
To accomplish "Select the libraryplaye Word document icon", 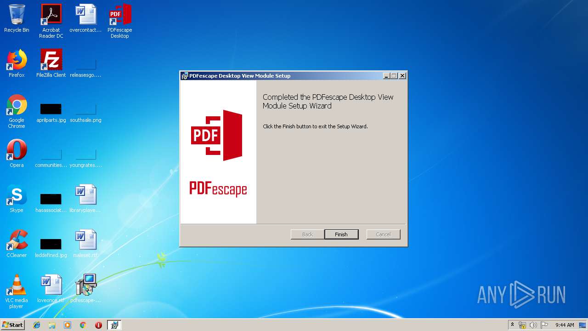I will pos(85,199).
